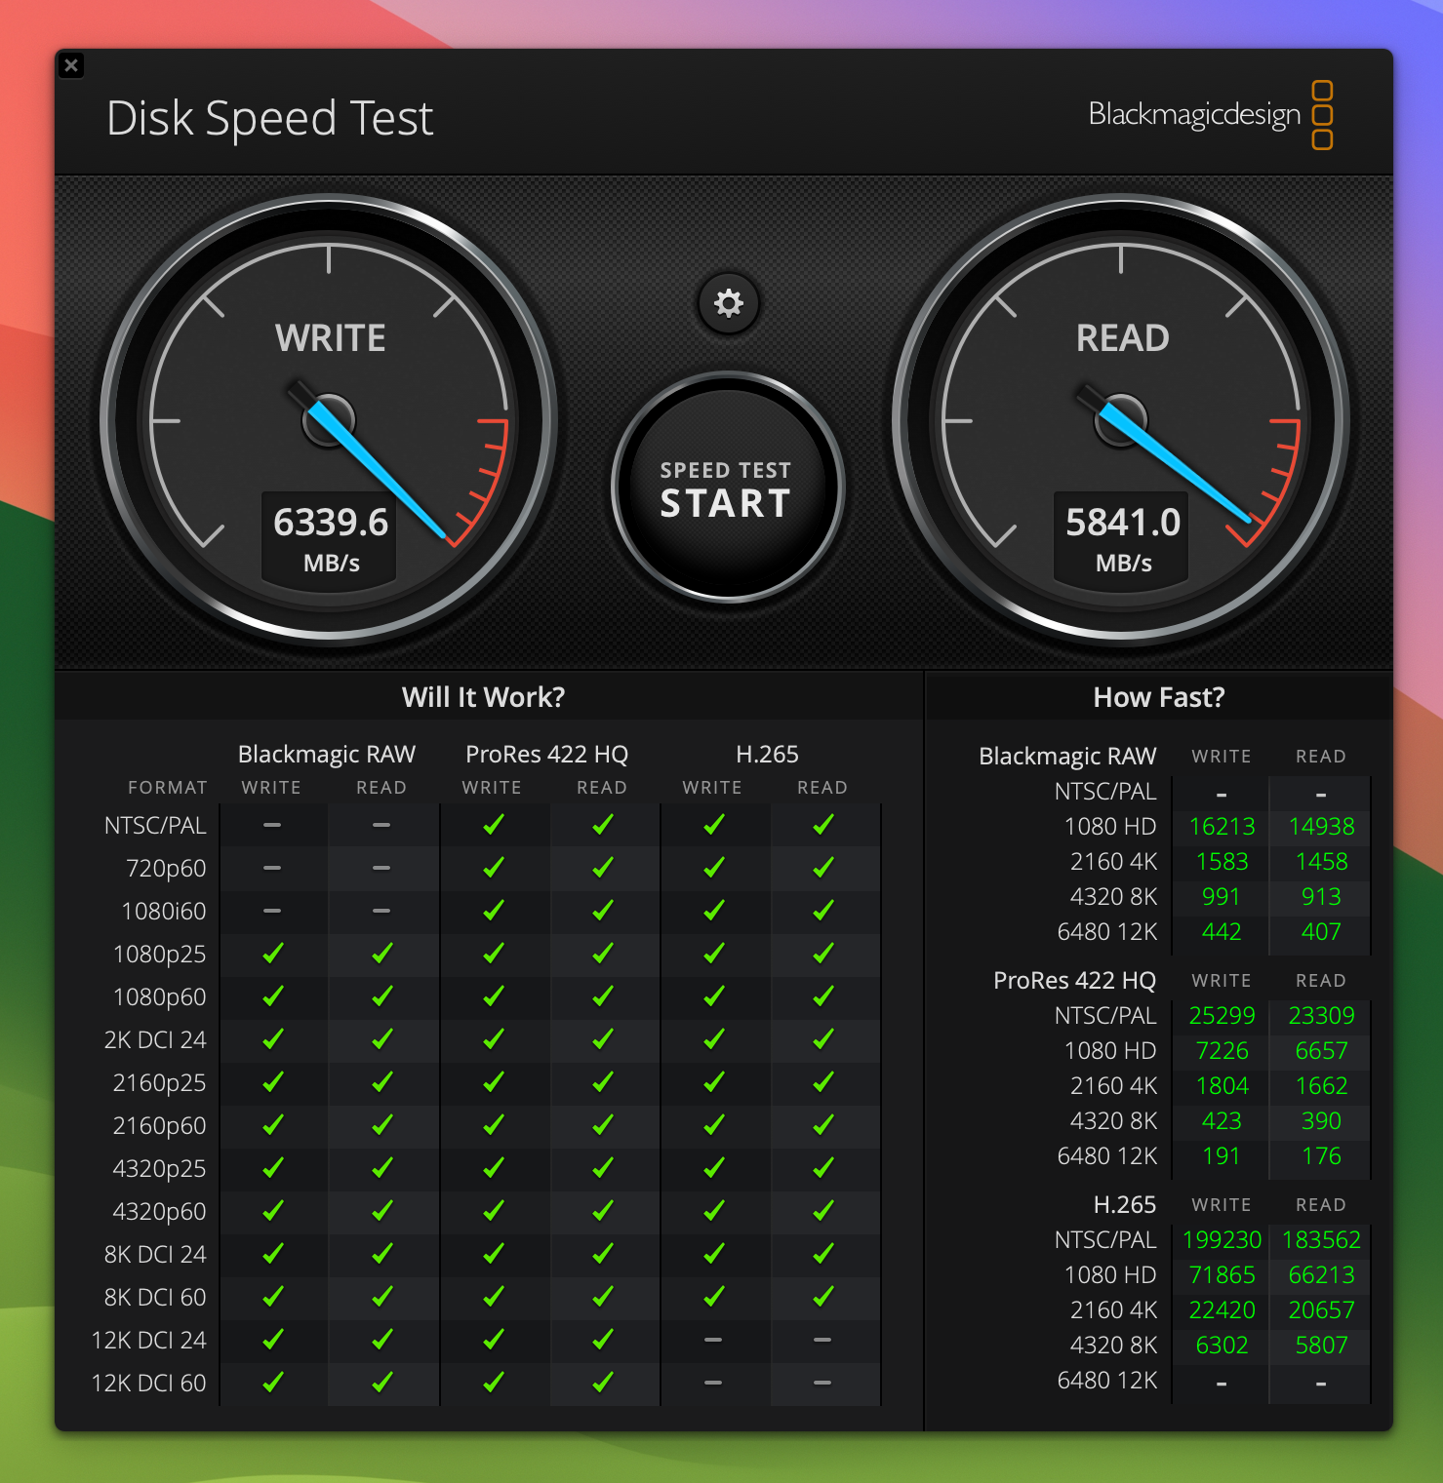Click ProRes NTSC/PAL read value 23309
Screen dimensions: 1443x1483
(1321, 1016)
